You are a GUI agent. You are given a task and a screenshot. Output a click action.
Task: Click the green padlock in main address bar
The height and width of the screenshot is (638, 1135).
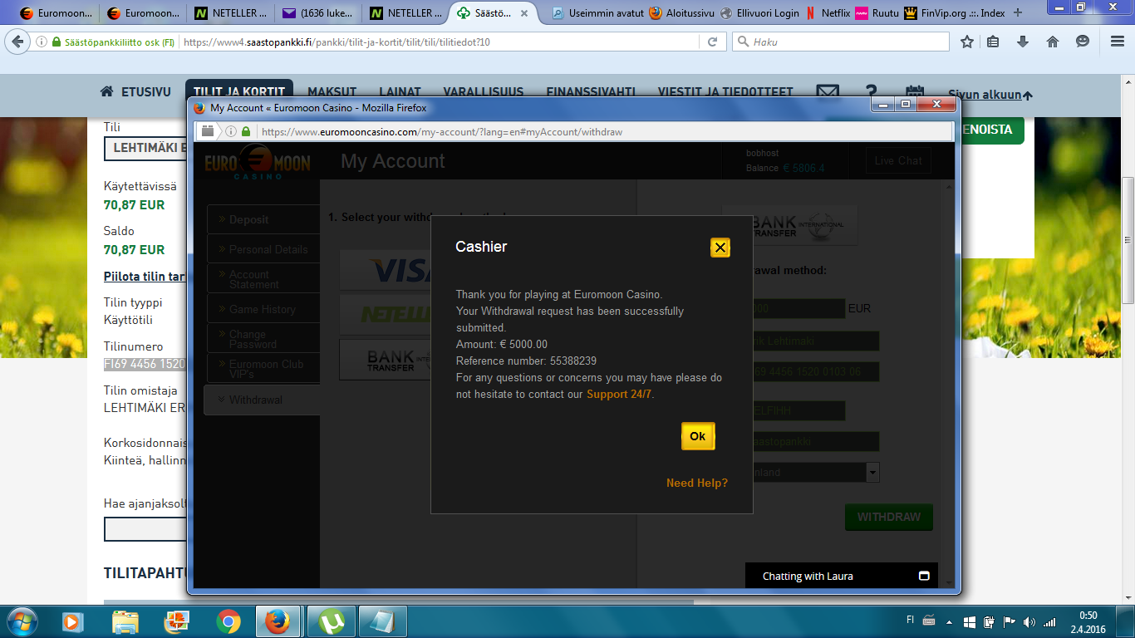(x=56, y=42)
